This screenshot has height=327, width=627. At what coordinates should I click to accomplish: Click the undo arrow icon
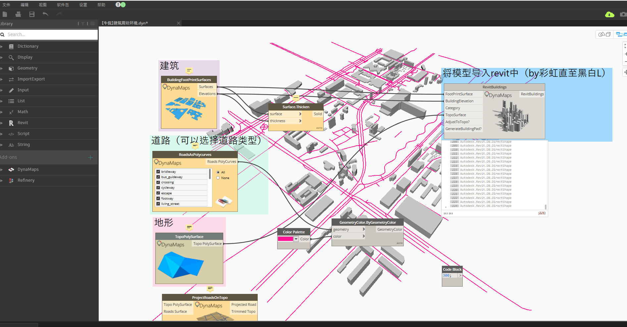point(45,14)
